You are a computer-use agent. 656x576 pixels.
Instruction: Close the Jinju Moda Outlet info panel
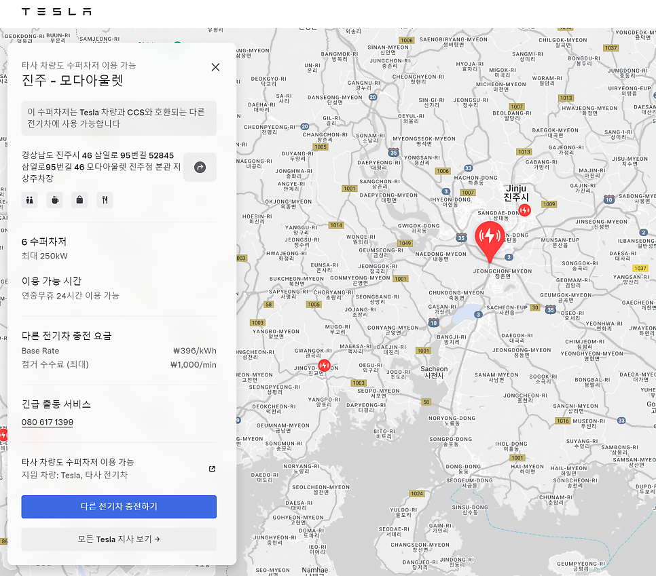pos(215,67)
